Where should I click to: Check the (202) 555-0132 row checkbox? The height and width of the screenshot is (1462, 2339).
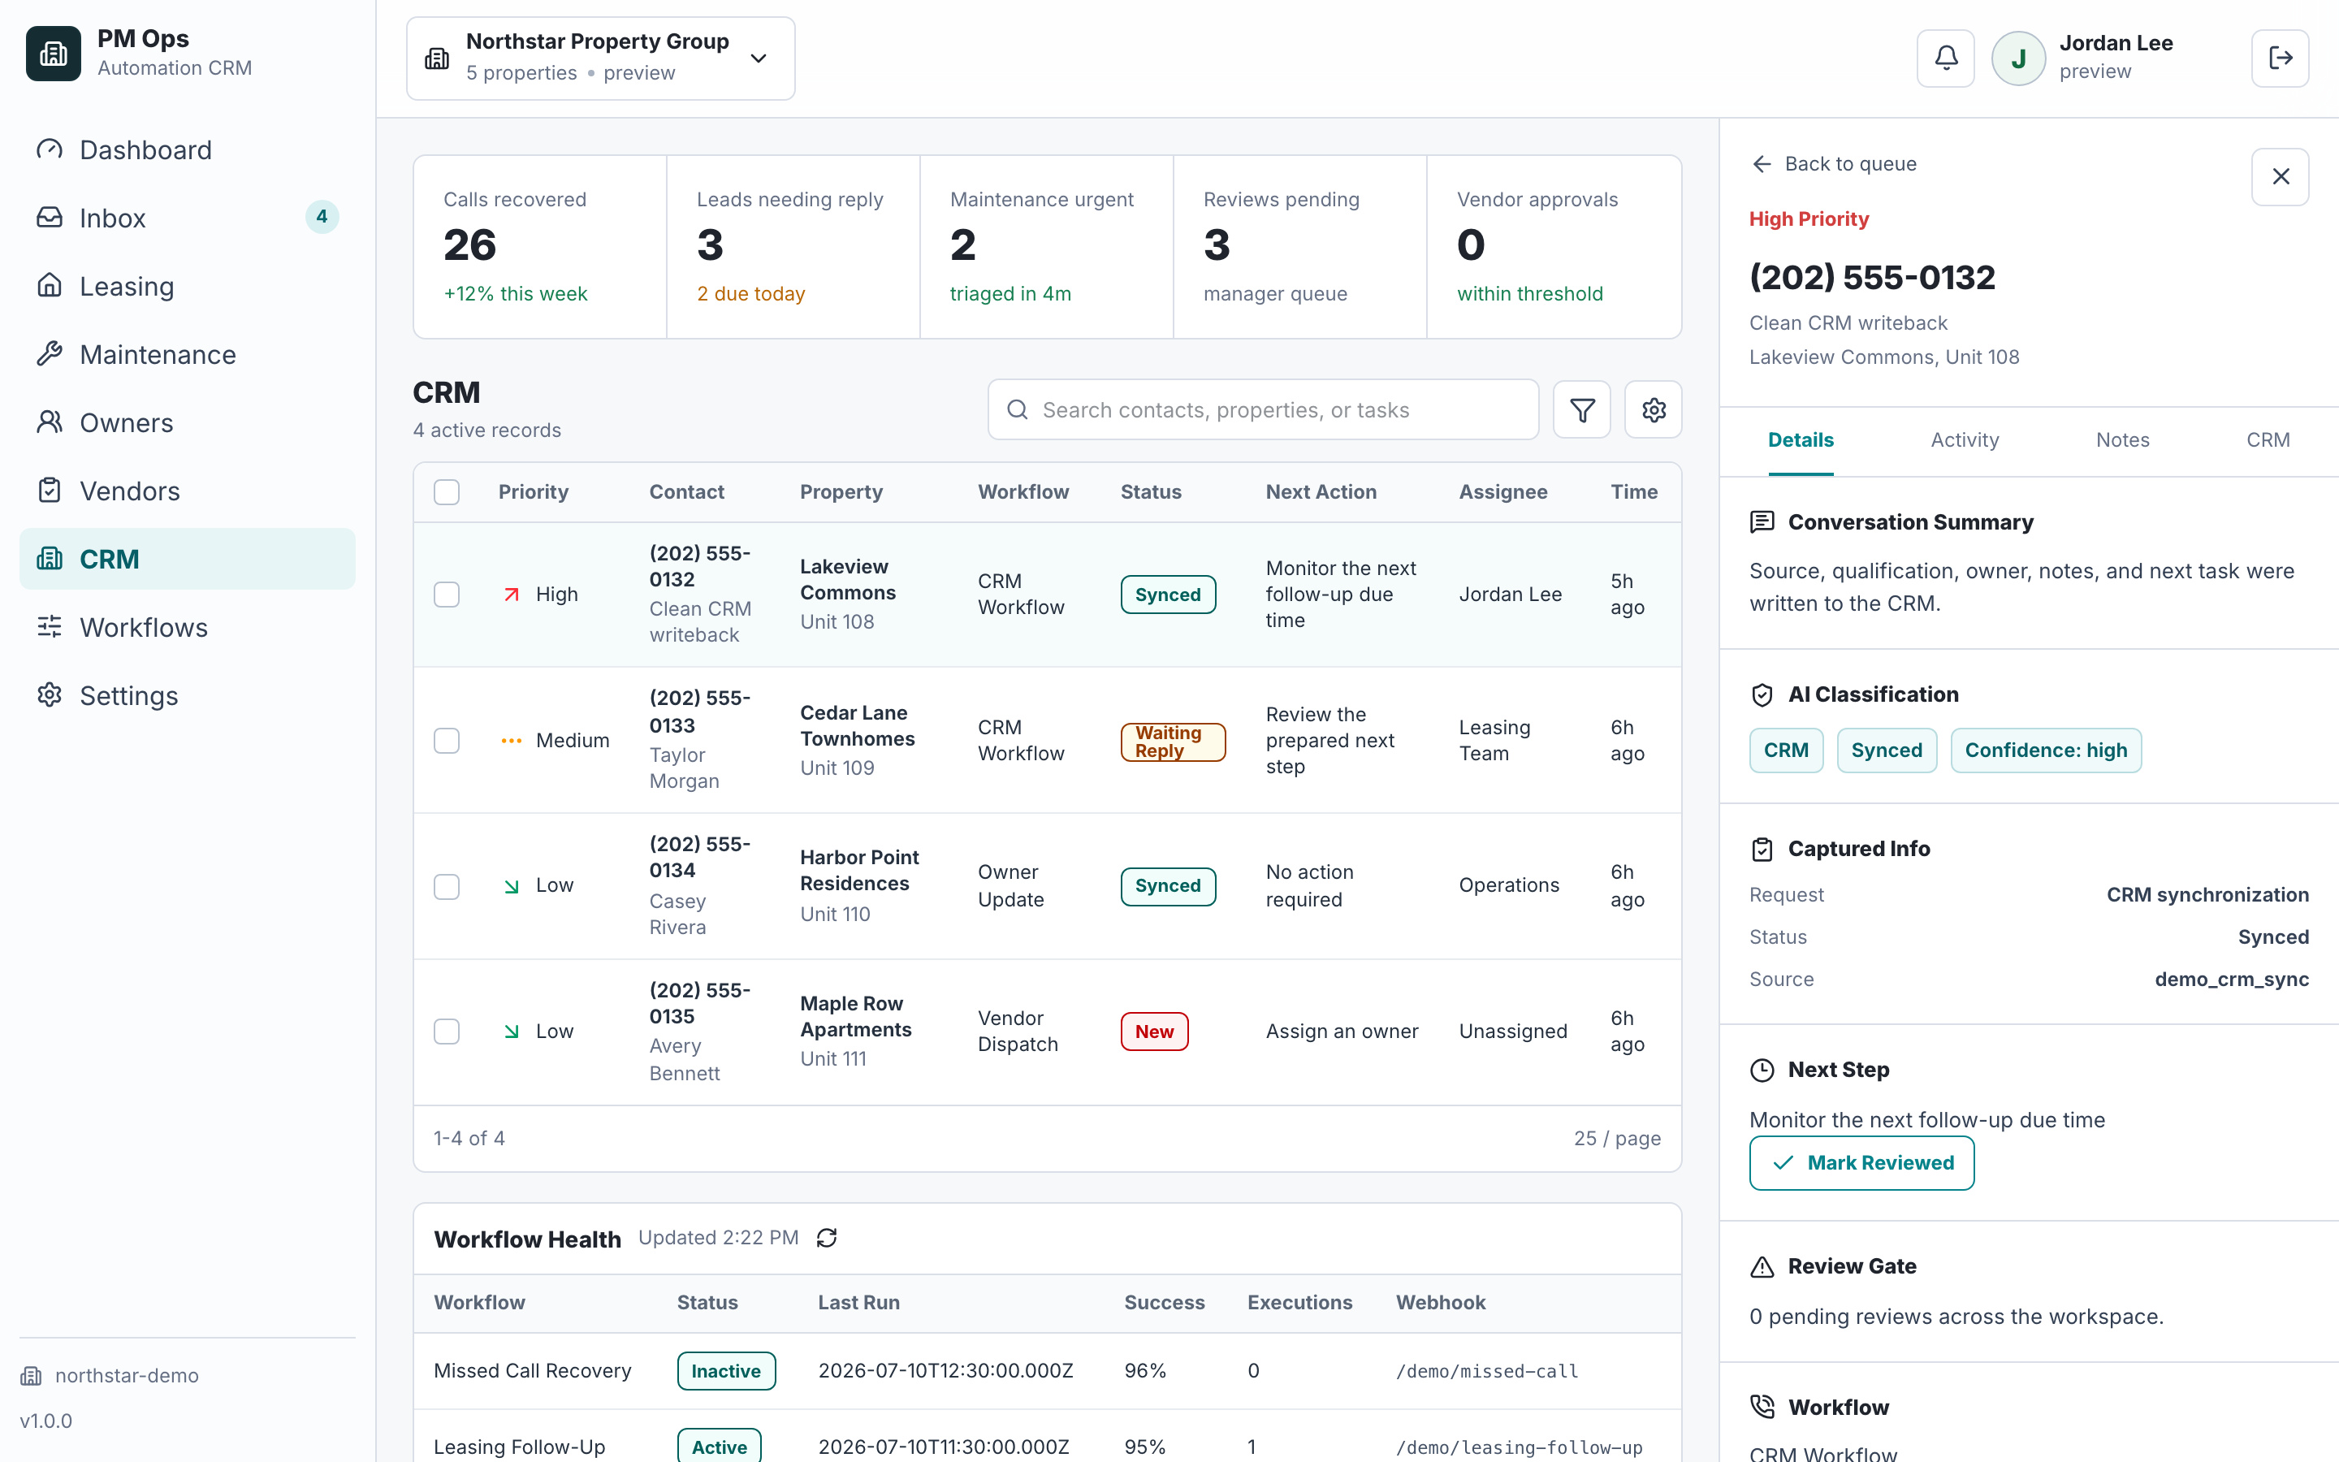click(x=447, y=595)
